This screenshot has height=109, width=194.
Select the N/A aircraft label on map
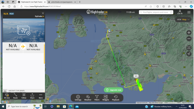pyautogui.click(x=136, y=76)
